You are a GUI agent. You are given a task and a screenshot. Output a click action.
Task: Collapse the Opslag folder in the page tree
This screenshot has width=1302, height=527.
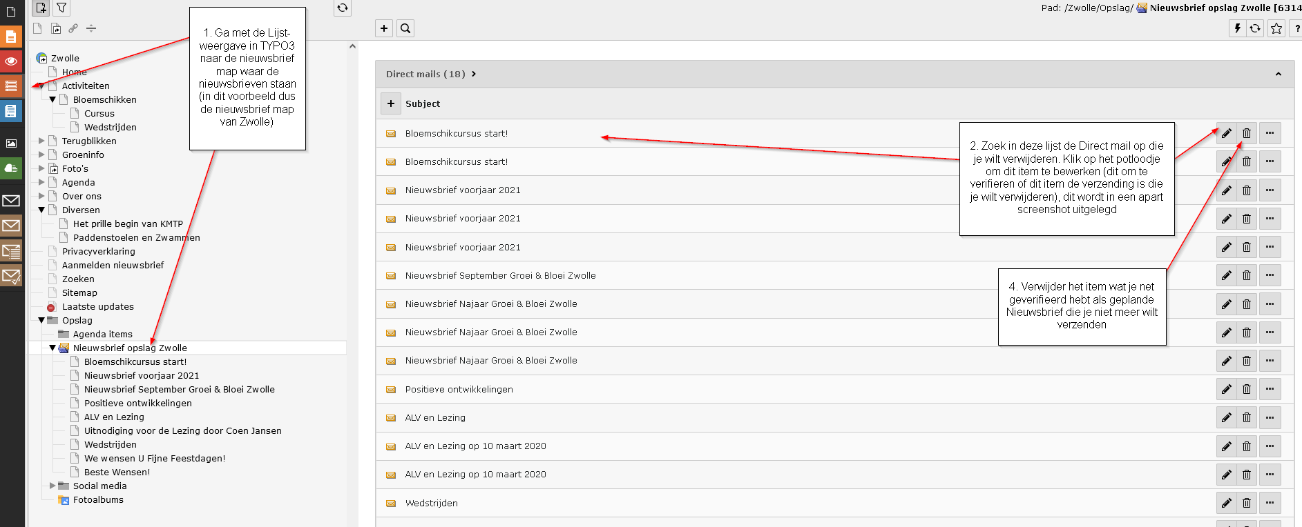coord(41,320)
